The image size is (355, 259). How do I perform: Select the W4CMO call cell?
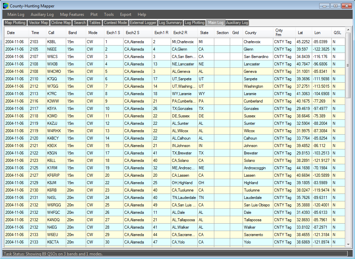(56, 71)
